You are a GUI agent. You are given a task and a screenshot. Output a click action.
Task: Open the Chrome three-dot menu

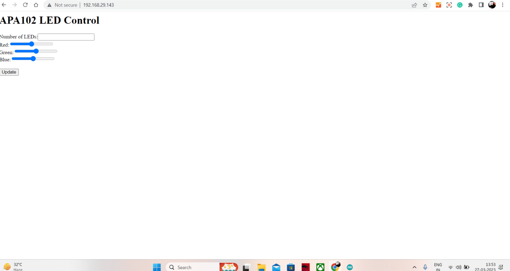502,5
